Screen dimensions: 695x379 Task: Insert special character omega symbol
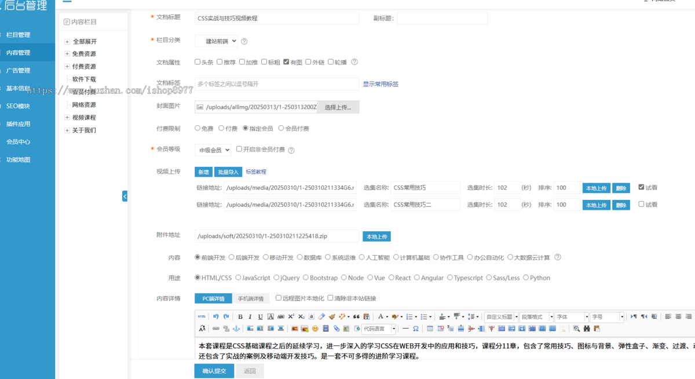(x=415, y=329)
